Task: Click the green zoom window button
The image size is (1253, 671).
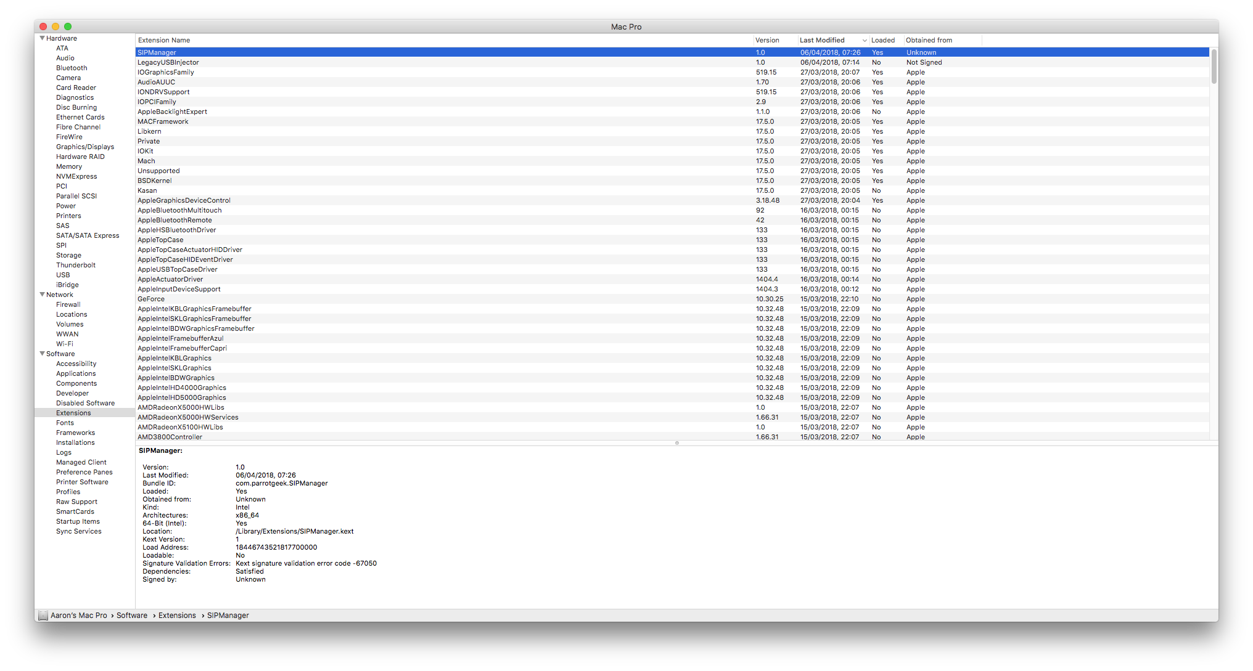Action: tap(68, 26)
